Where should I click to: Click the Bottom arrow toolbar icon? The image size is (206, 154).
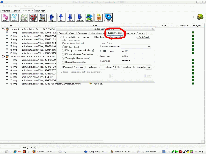pyautogui.click(x=80, y=18)
